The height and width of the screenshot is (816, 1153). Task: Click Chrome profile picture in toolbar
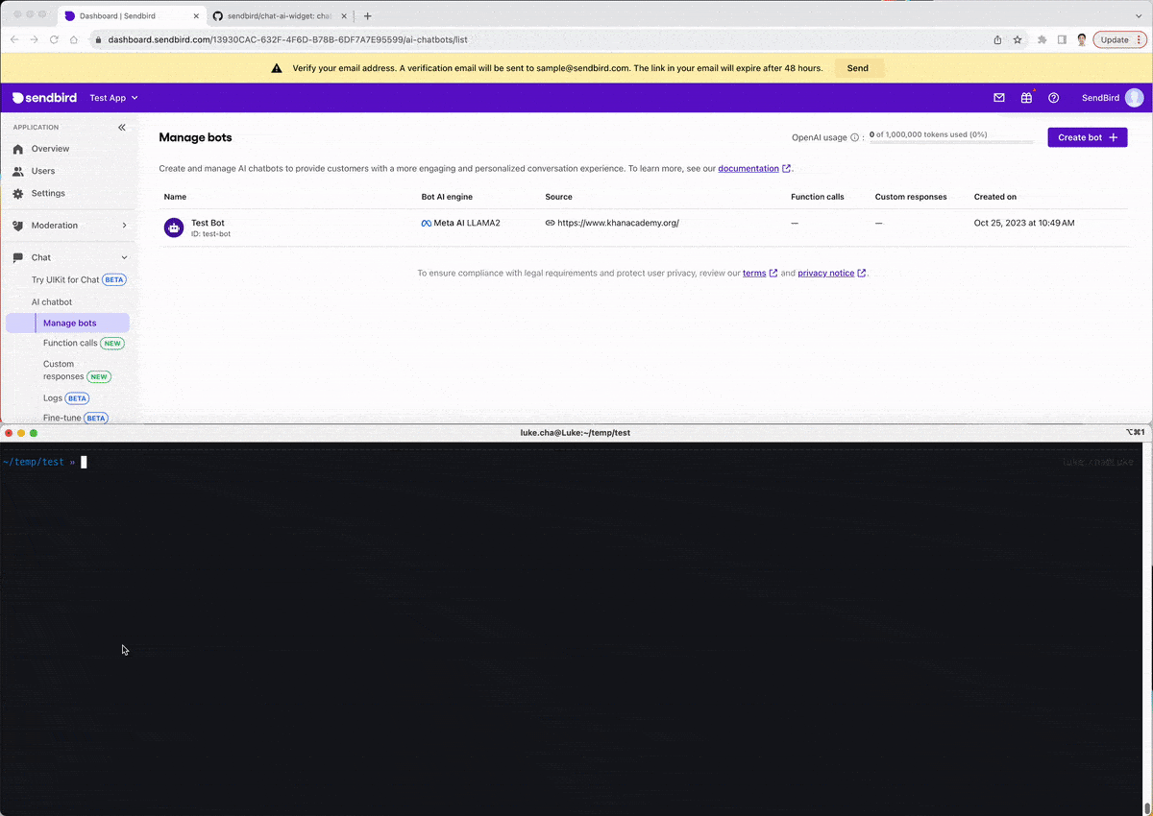pos(1082,39)
